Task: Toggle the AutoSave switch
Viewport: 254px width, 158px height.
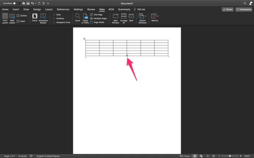Action: (x=16, y=3)
